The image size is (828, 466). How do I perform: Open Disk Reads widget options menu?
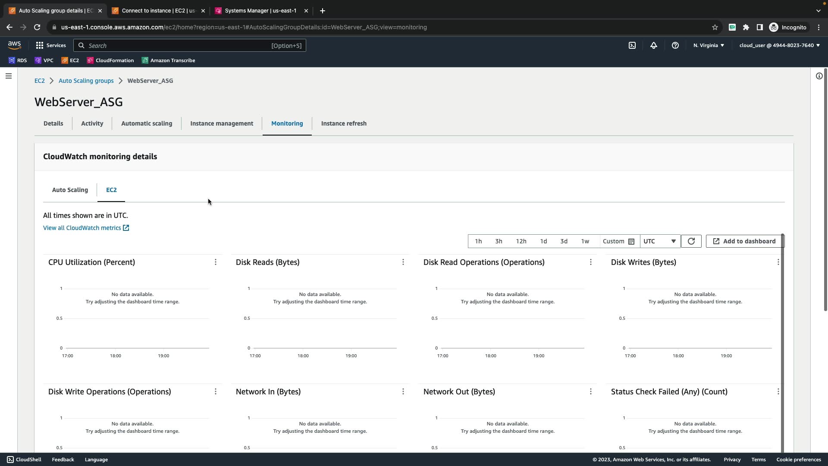[x=403, y=262]
